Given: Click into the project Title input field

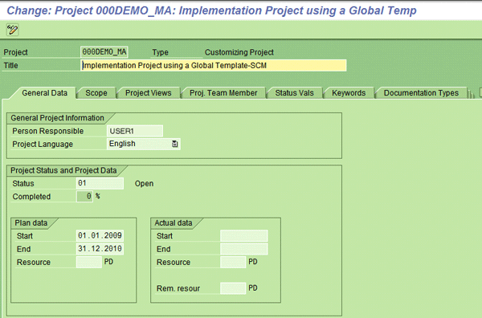Looking at the screenshot, I should click(x=214, y=65).
